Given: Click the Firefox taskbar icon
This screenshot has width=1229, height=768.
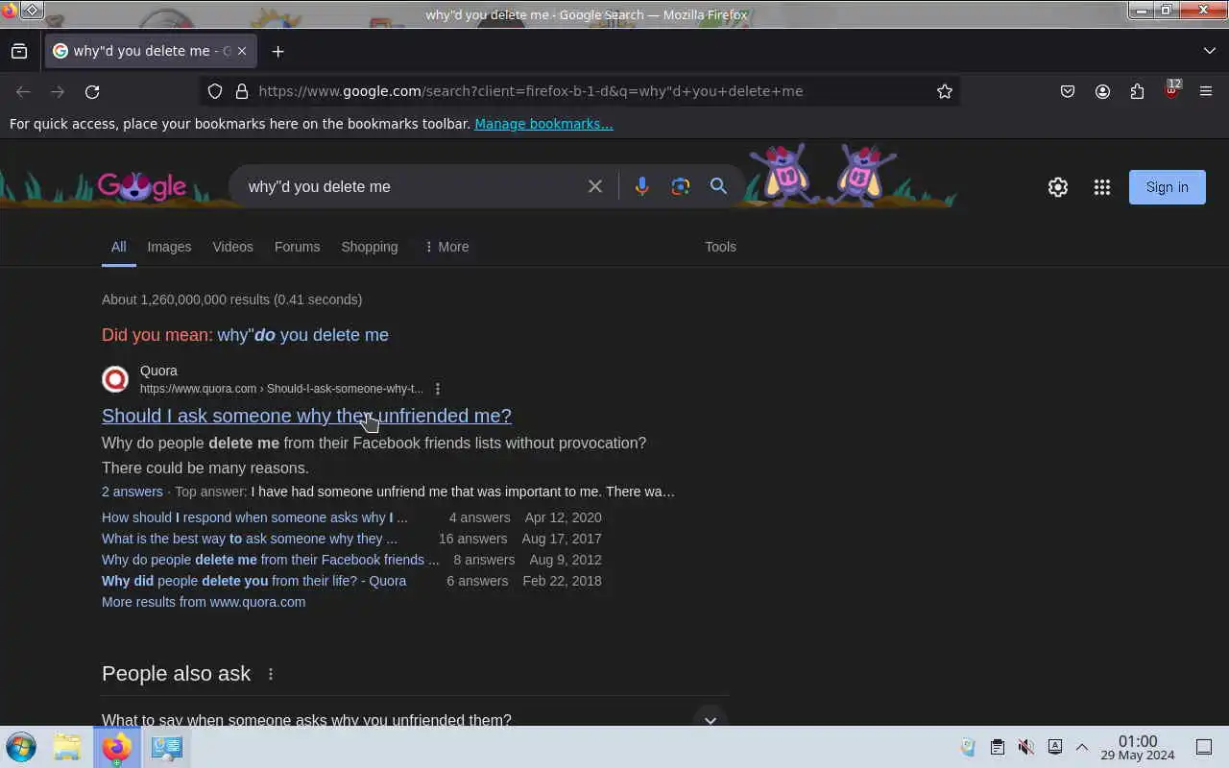Looking at the screenshot, I should [117, 747].
